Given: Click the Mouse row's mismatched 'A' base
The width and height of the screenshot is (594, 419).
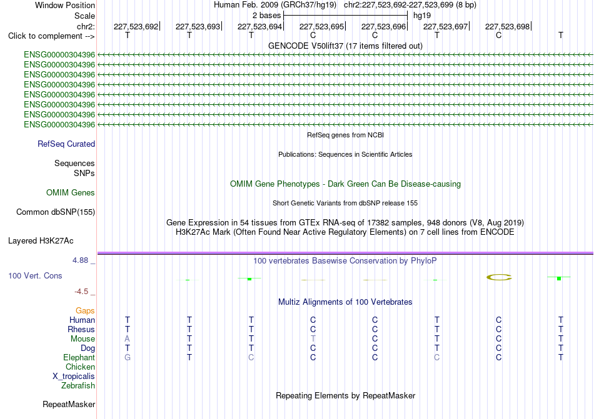Looking at the screenshot, I should pyautogui.click(x=128, y=339).
